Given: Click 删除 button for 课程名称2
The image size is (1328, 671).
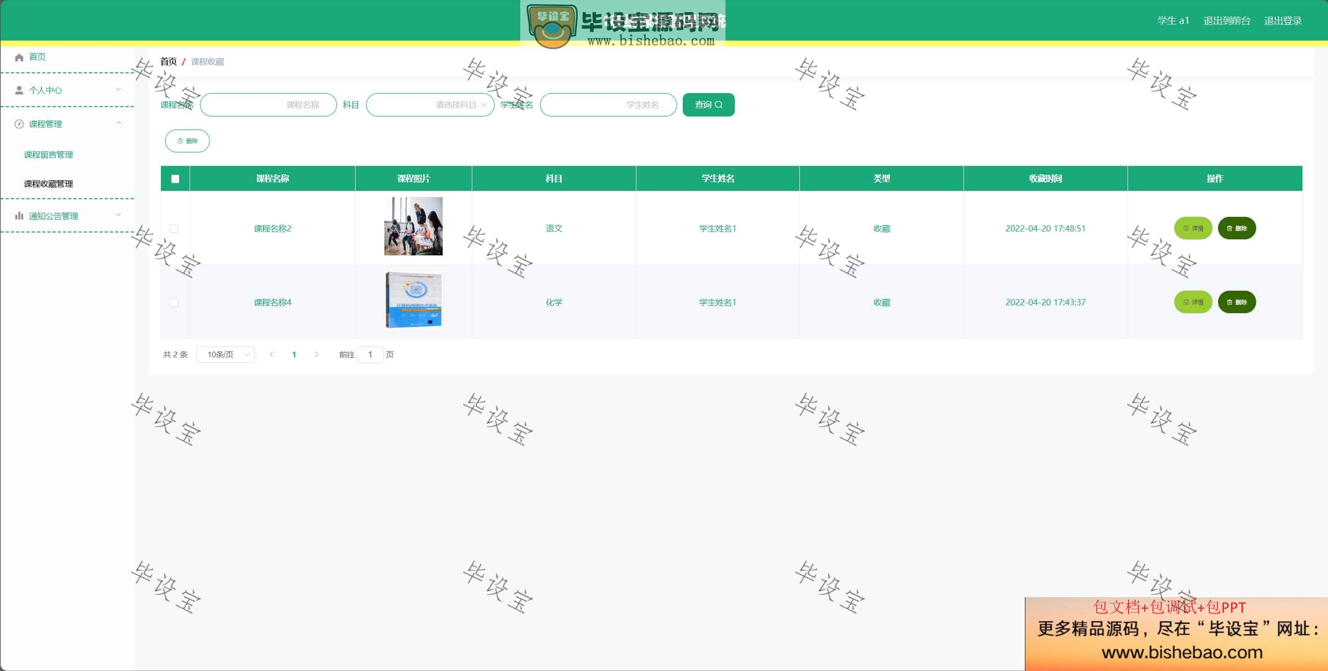Looking at the screenshot, I should click(x=1237, y=228).
